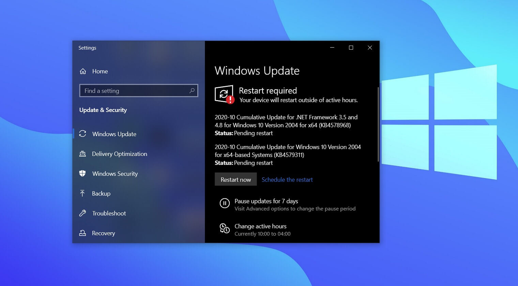Click the Update & Security heading
Viewport: 518px width, 286px height.
103,110
